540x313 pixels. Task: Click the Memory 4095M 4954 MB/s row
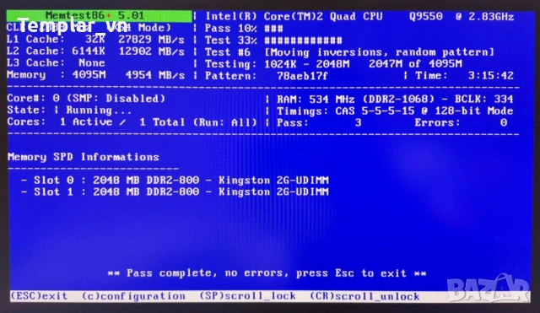(x=95, y=75)
